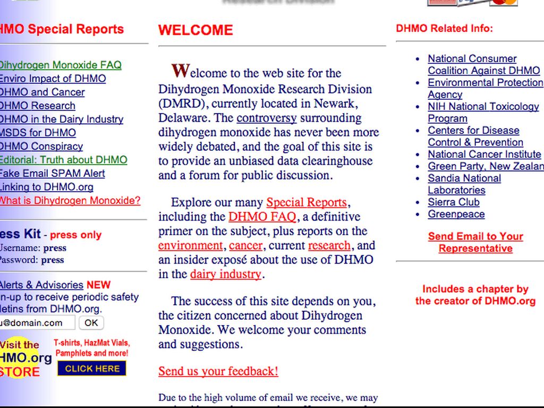Open the NIH National Toxicology Program link
544x408 pixels.
(x=483, y=113)
